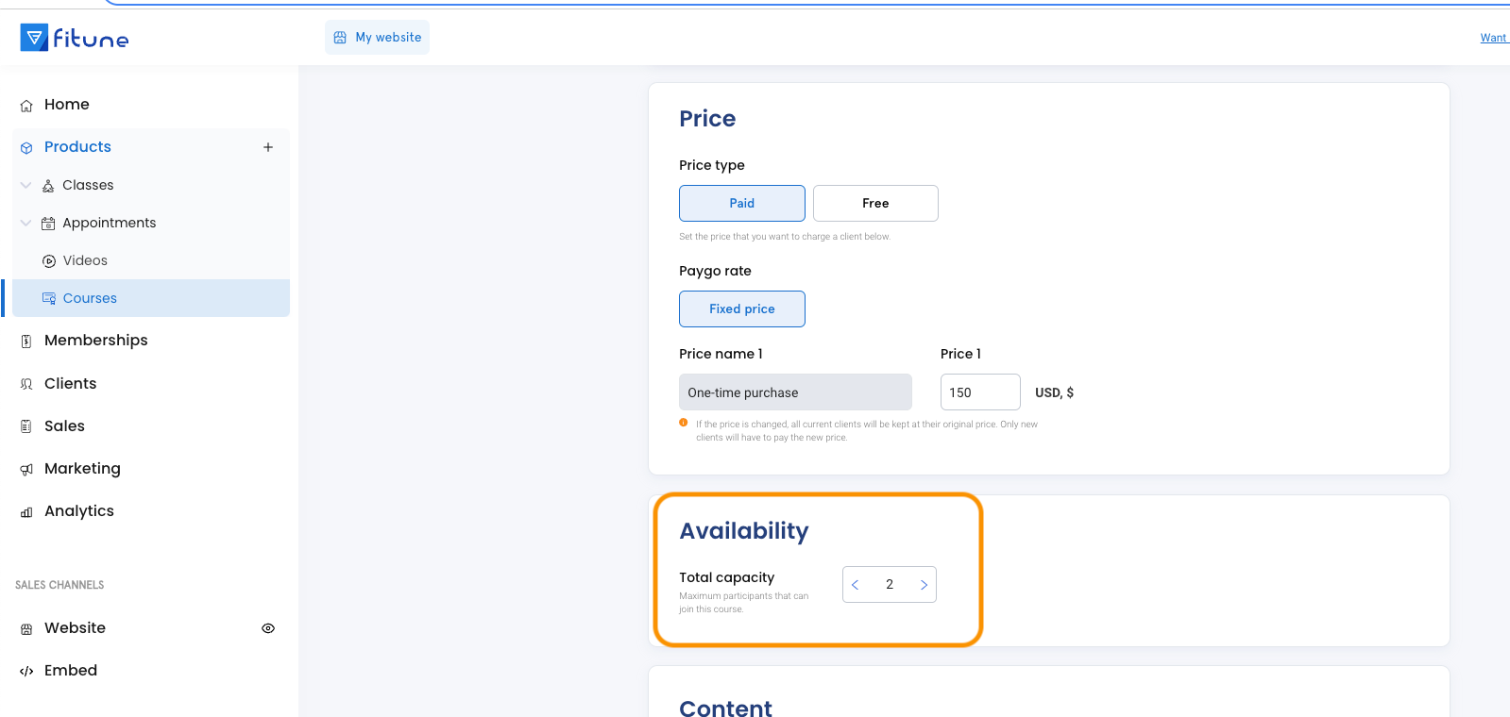The height and width of the screenshot is (717, 1510).
Task: Click the Marketing megaphone icon
Action: [x=26, y=470]
